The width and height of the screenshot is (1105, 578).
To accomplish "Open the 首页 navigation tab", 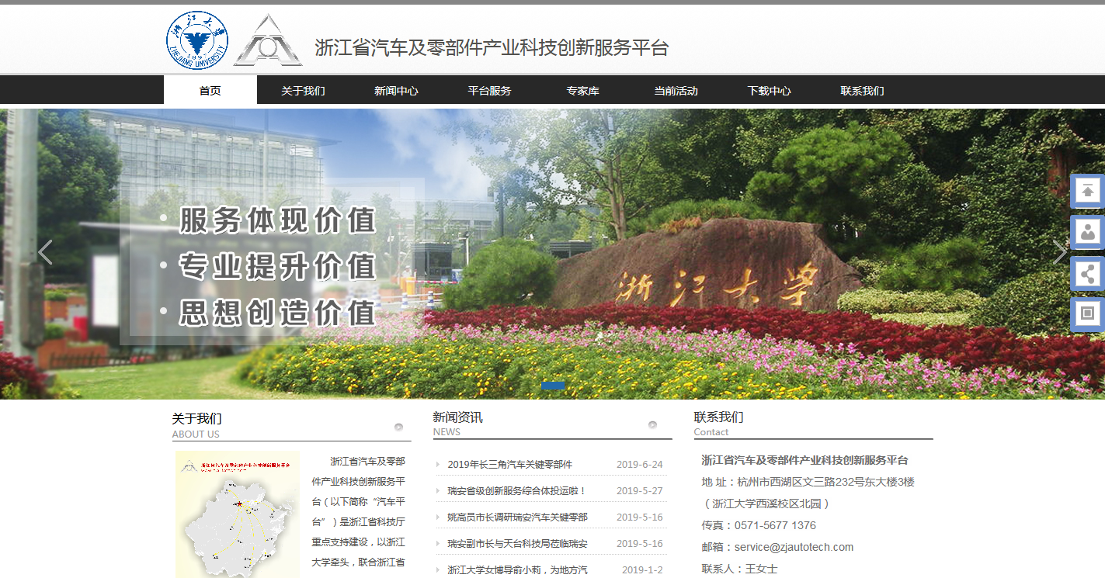I will coord(210,91).
